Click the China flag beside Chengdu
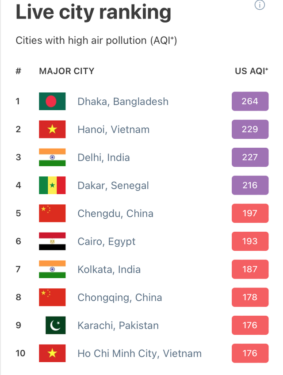The height and width of the screenshot is (375, 283). (x=52, y=213)
